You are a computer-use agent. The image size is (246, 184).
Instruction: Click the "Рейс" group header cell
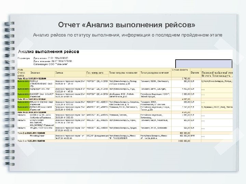(94, 70)
